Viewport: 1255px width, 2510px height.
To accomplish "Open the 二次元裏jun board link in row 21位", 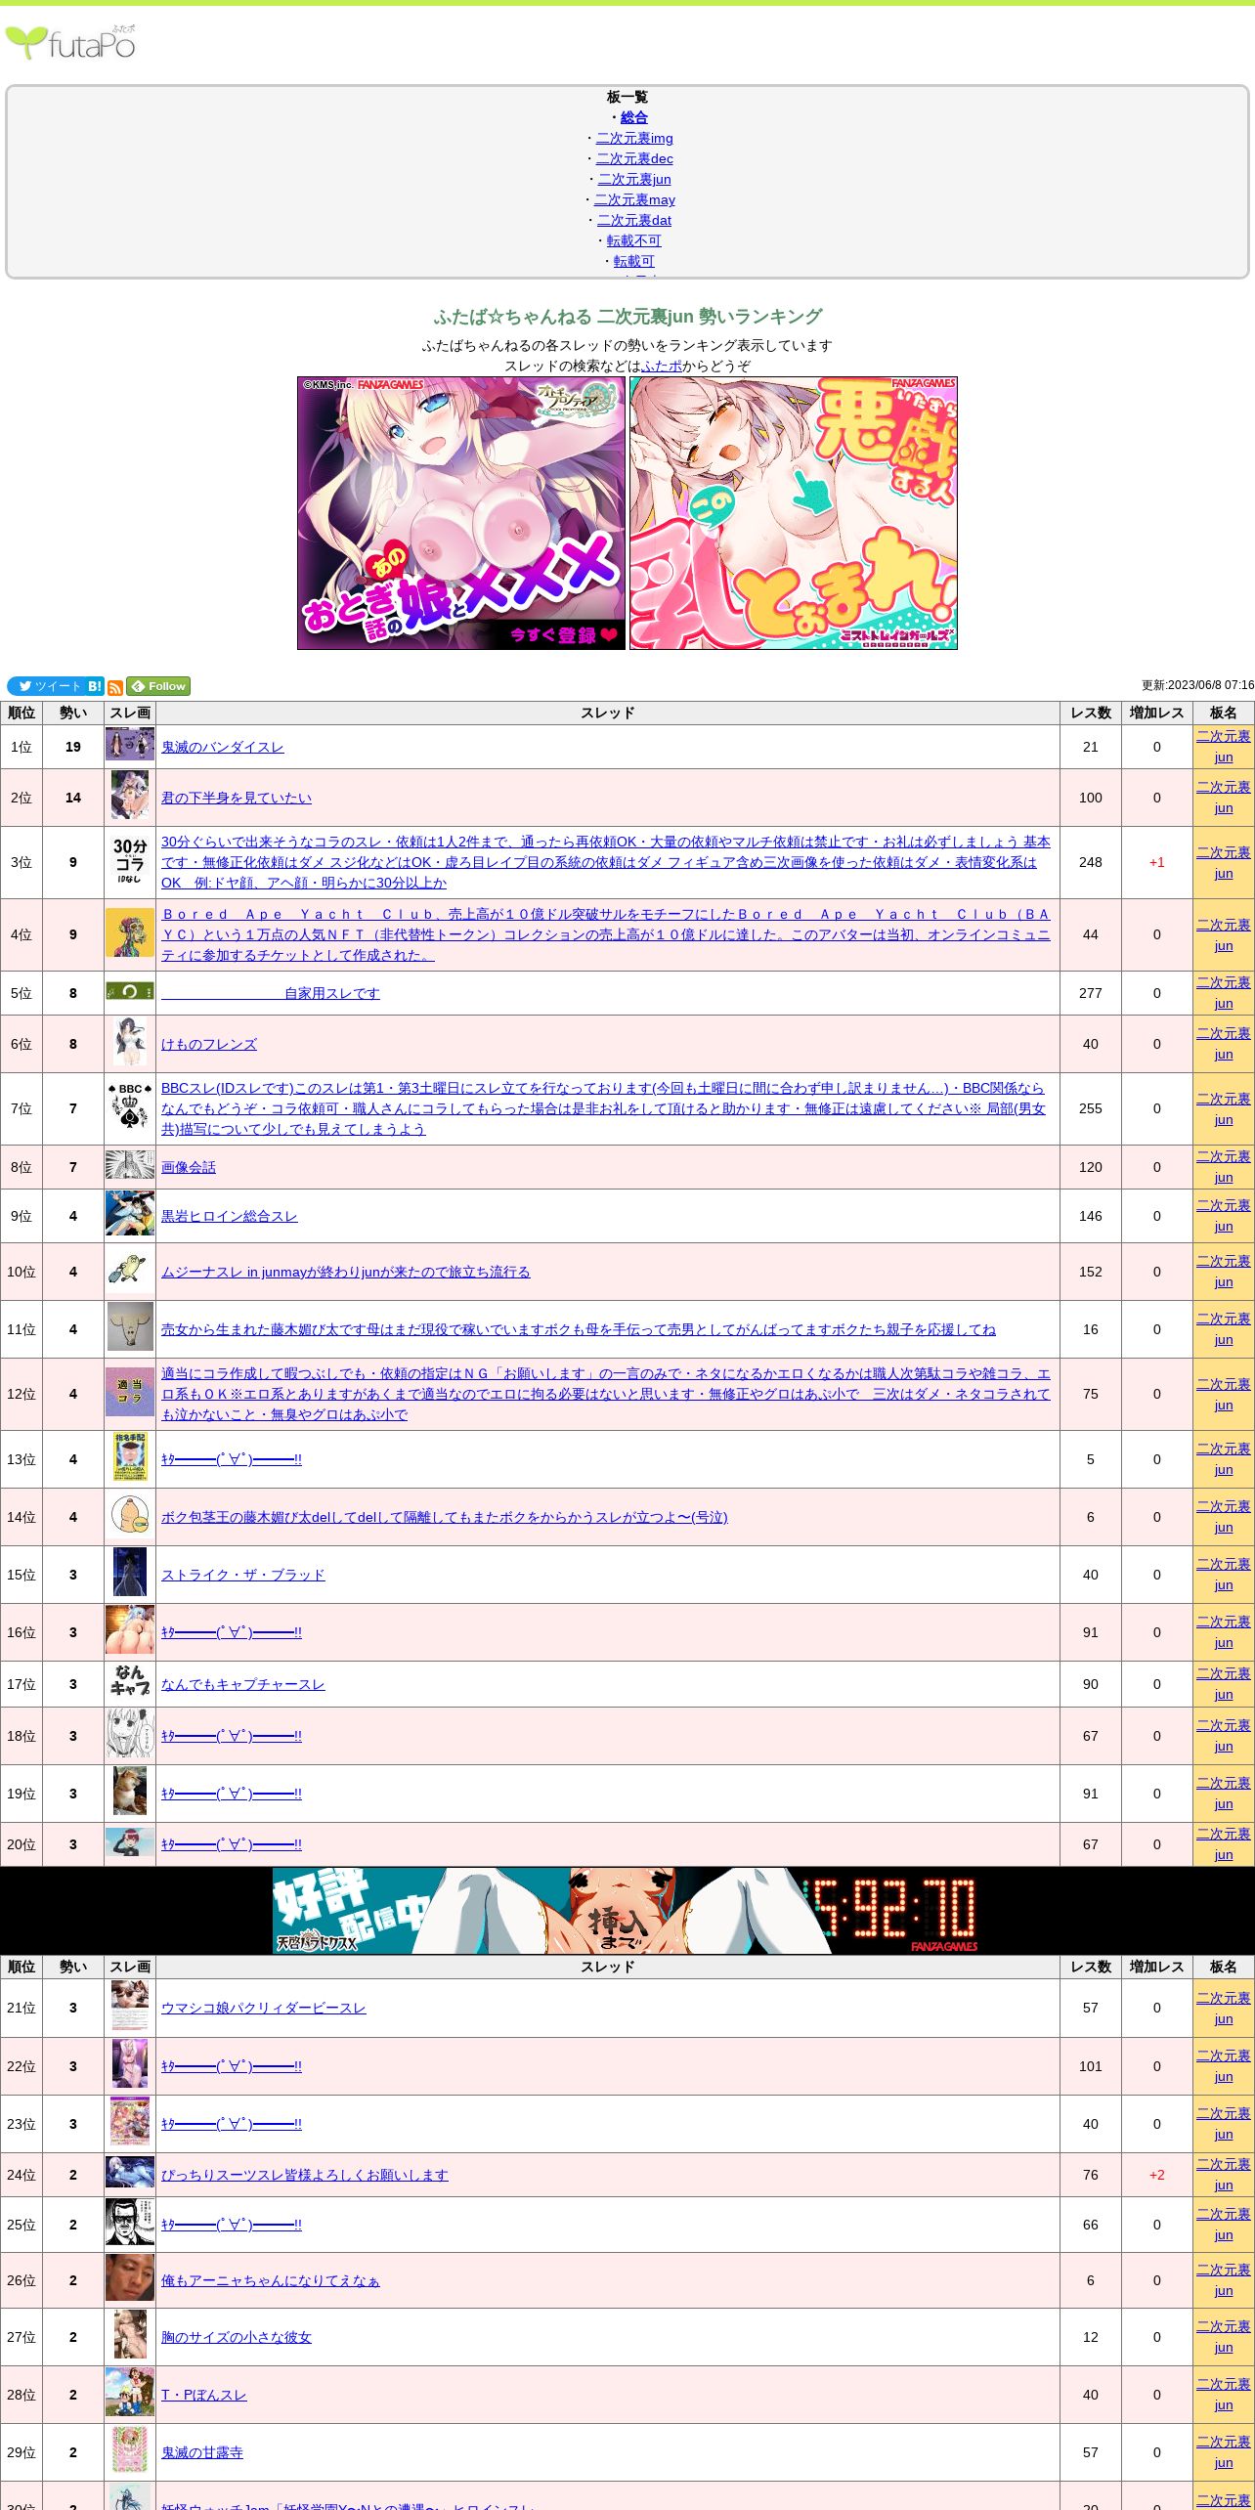I will (x=1224, y=2008).
